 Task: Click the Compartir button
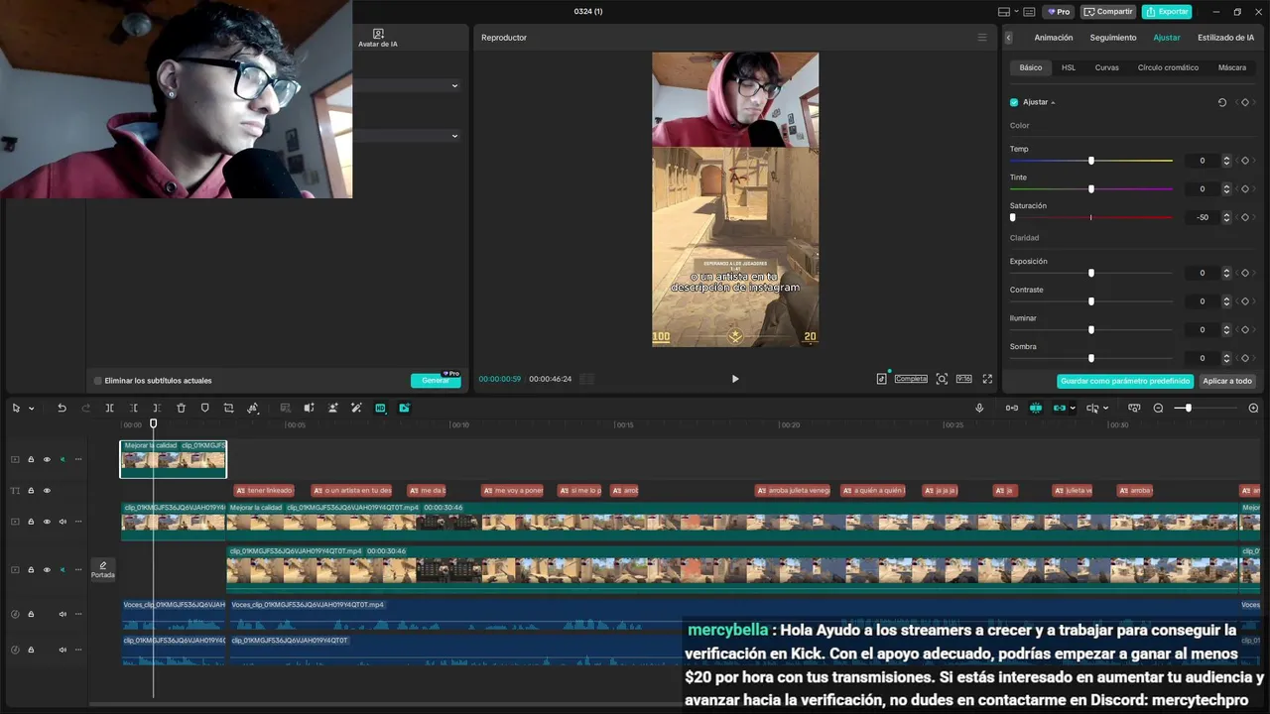1108,12
